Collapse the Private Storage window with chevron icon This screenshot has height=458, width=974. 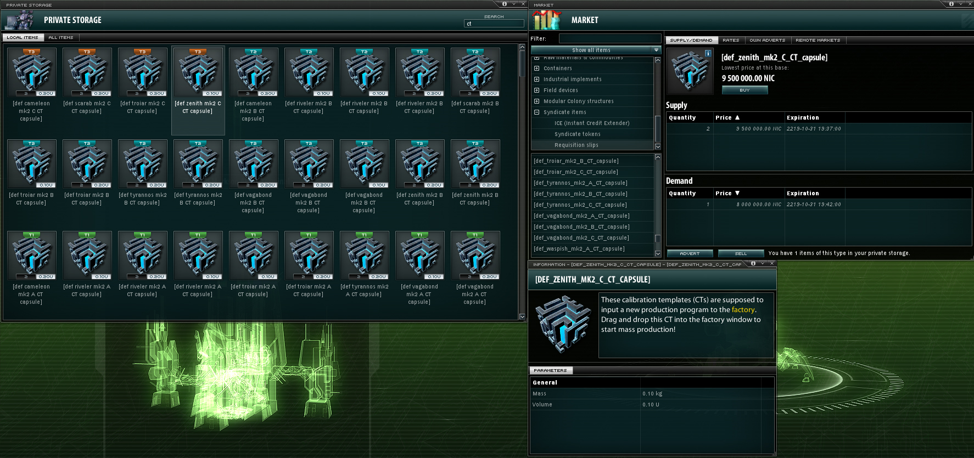tap(514, 4)
